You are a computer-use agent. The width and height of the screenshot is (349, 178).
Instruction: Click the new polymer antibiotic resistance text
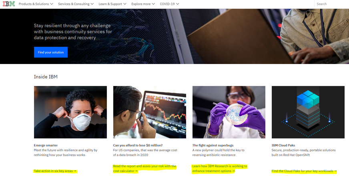point(219,152)
